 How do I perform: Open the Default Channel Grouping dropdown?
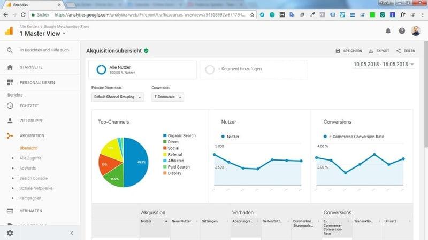(x=118, y=97)
